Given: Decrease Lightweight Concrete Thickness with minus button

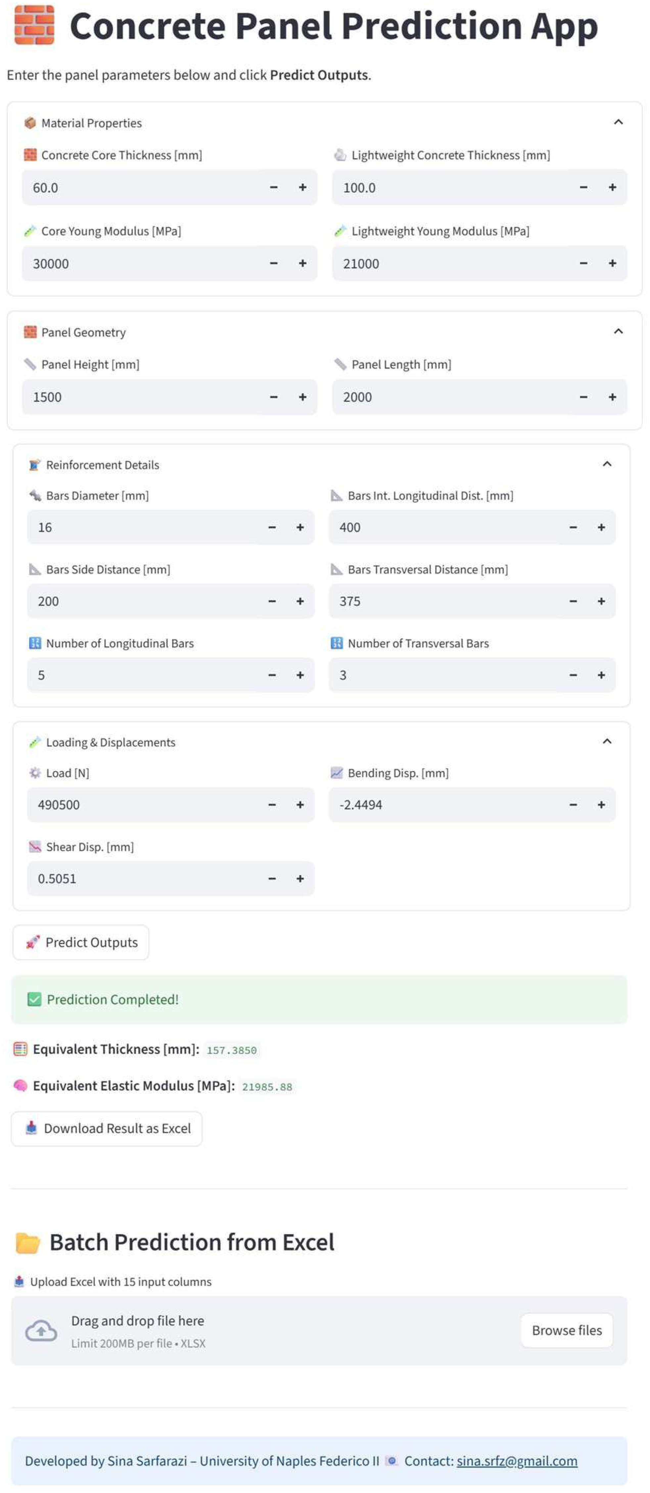Looking at the screenshot, I should pyautogui.click(x=583, y=187).
